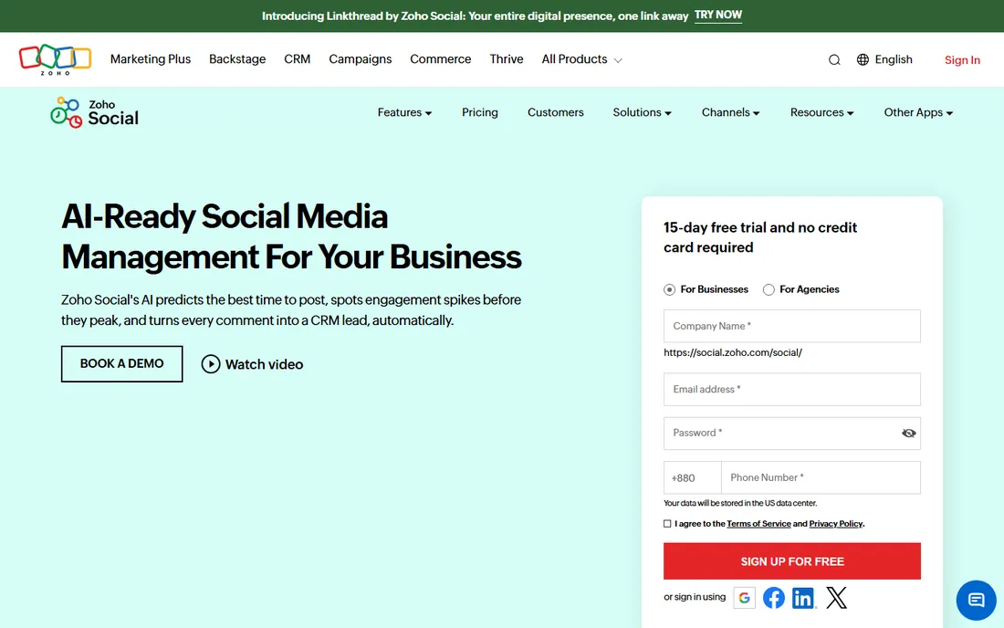Open Campaigns in top navigation

(x=360, y=59)
